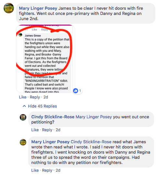Image resolution: width=166 pixels, height=175 pixels.
Task: Open Cindy Stickline-Rose author name link
Action: tap(53, 117)
